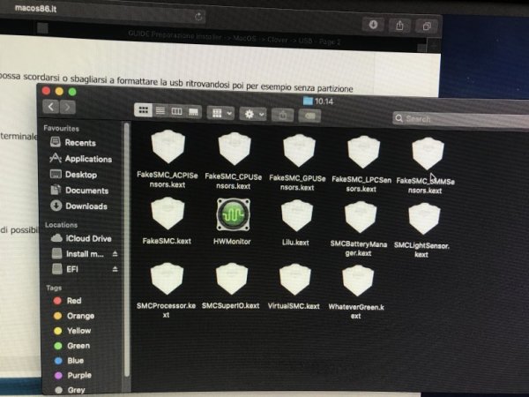Filter by the Purple tag
Image resolution: width=529 pixels, height=397 pixels.
coord(72,375)
